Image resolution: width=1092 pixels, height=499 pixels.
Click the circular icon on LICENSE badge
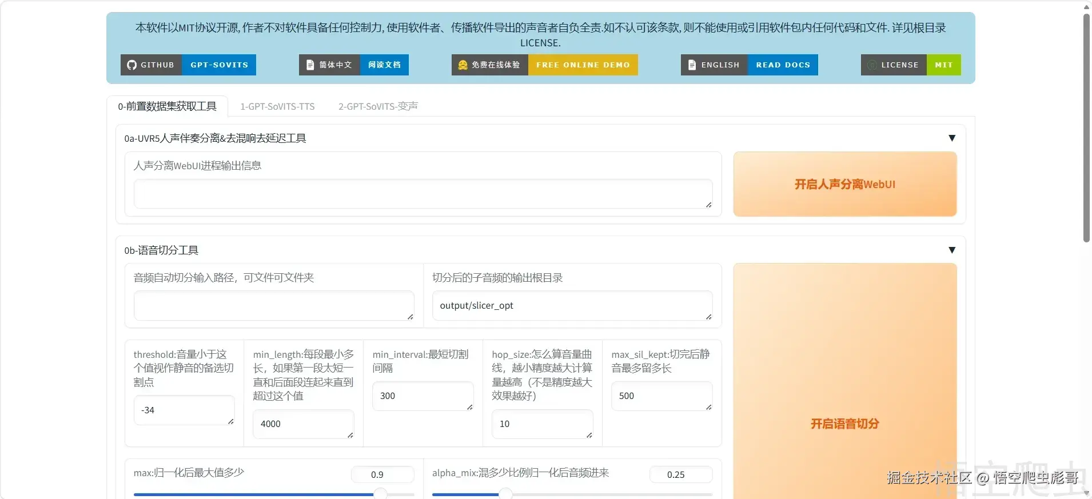pyautogui.click(x=872, y=65)
